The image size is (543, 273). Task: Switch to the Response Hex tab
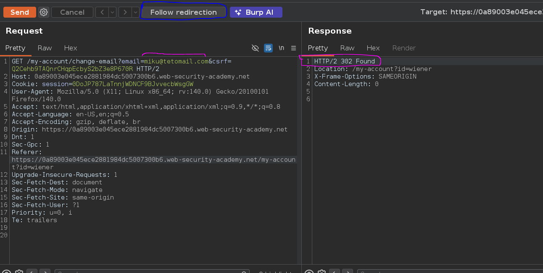(x=373, y=48)
